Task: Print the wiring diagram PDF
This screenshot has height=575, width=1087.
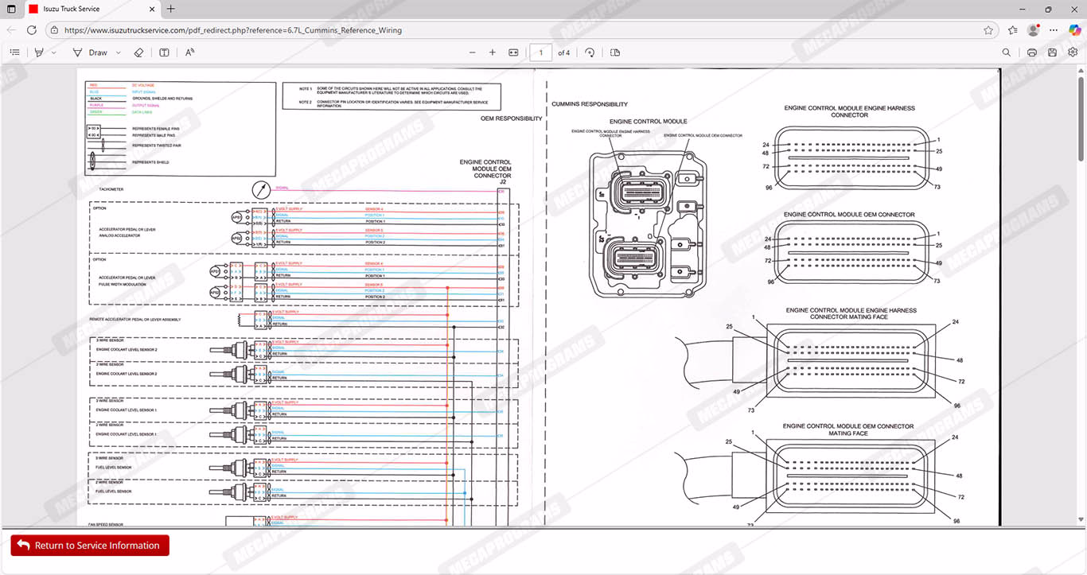Action: click(1032, 52)
